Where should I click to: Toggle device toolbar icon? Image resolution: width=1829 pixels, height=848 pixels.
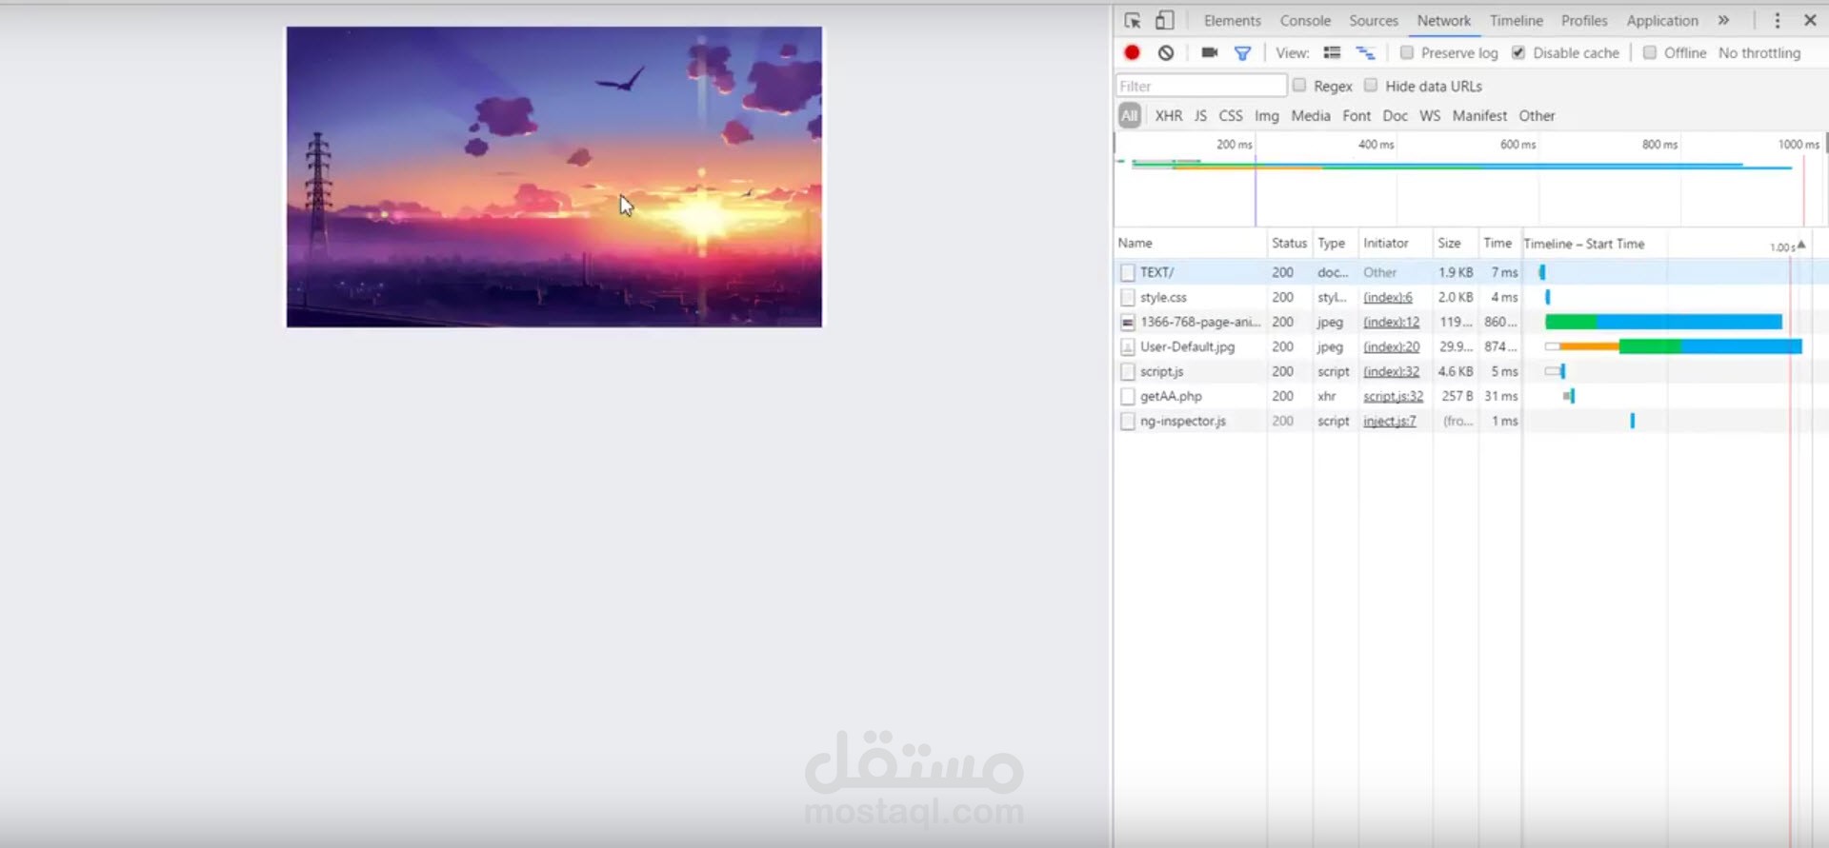click(x=1164, y=20)
